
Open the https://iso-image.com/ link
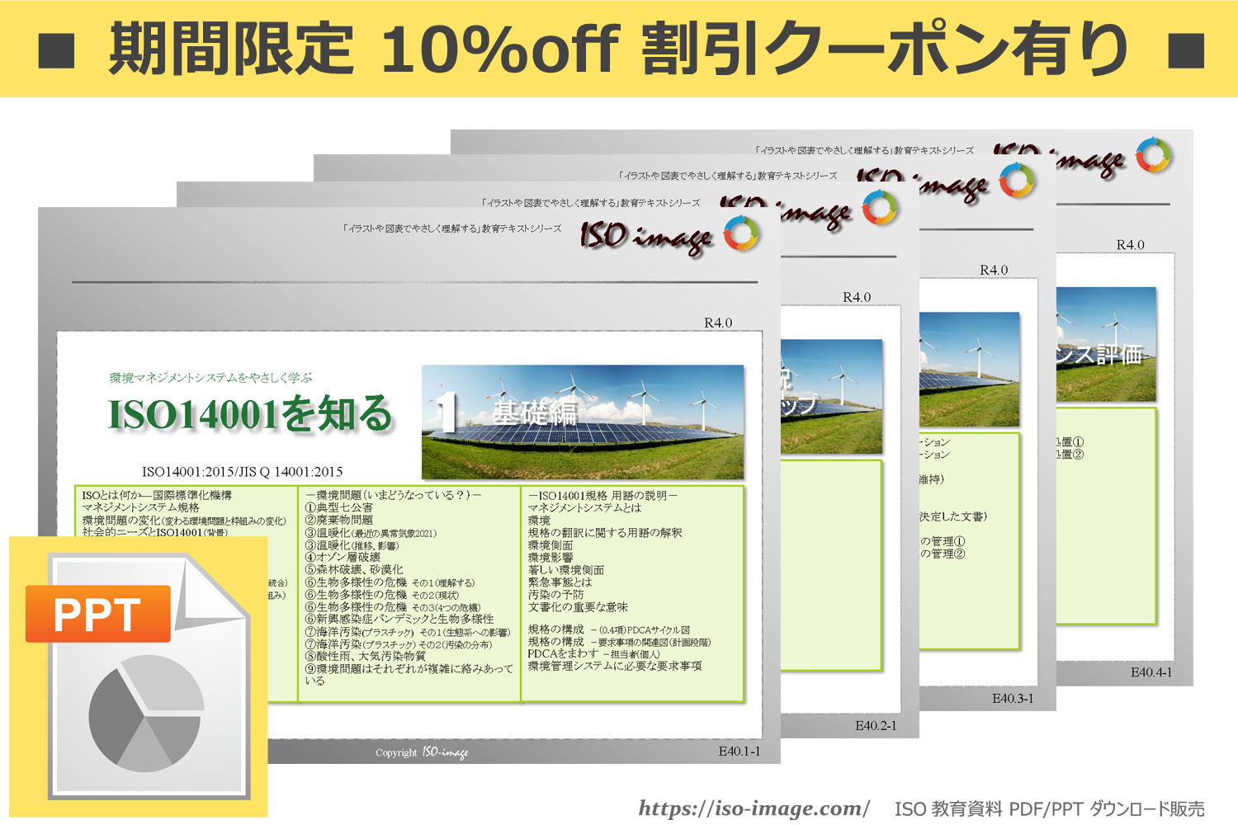pos(754,808)
